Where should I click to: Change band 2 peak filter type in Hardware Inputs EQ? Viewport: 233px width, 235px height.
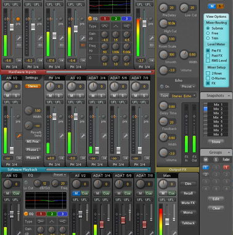(116, 26)
